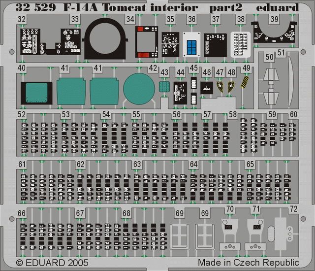Viewport: 315px width, 271px height.
Task: Select the small green square part 43
Action: pos(164,87)
